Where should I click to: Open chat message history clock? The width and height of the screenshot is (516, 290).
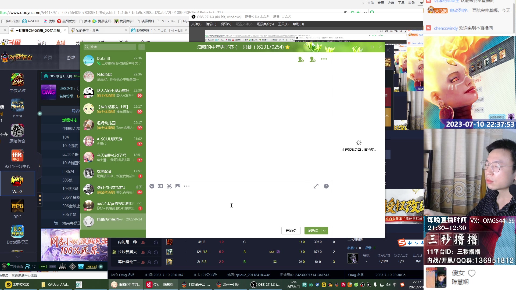tap(326, 186)
